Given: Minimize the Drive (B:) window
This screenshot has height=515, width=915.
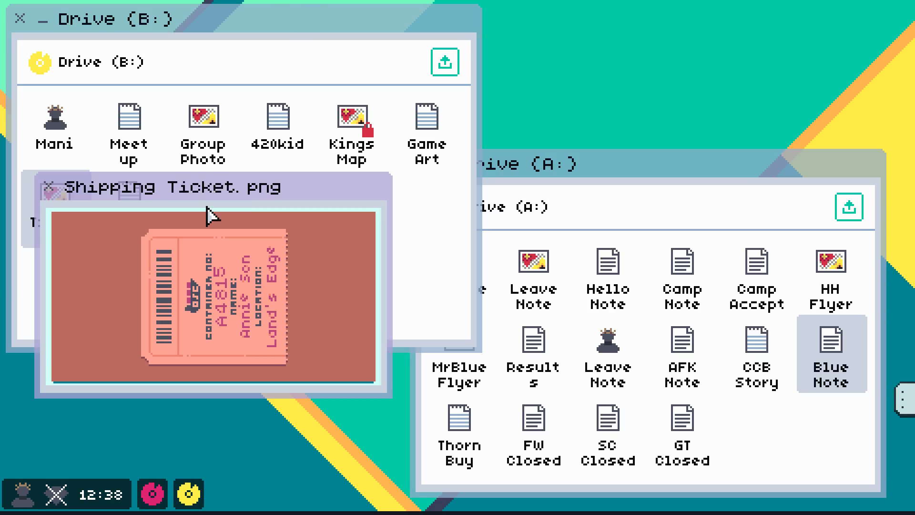Looking at the screenshot, I should 43,20.
